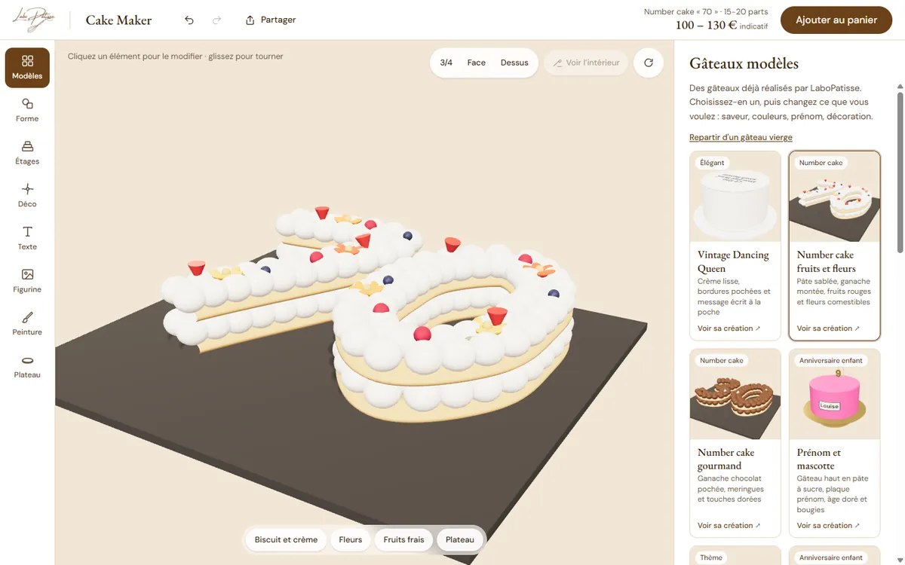Choose the Vintage Dancing Queen cake thumbnail

point(735,197)
